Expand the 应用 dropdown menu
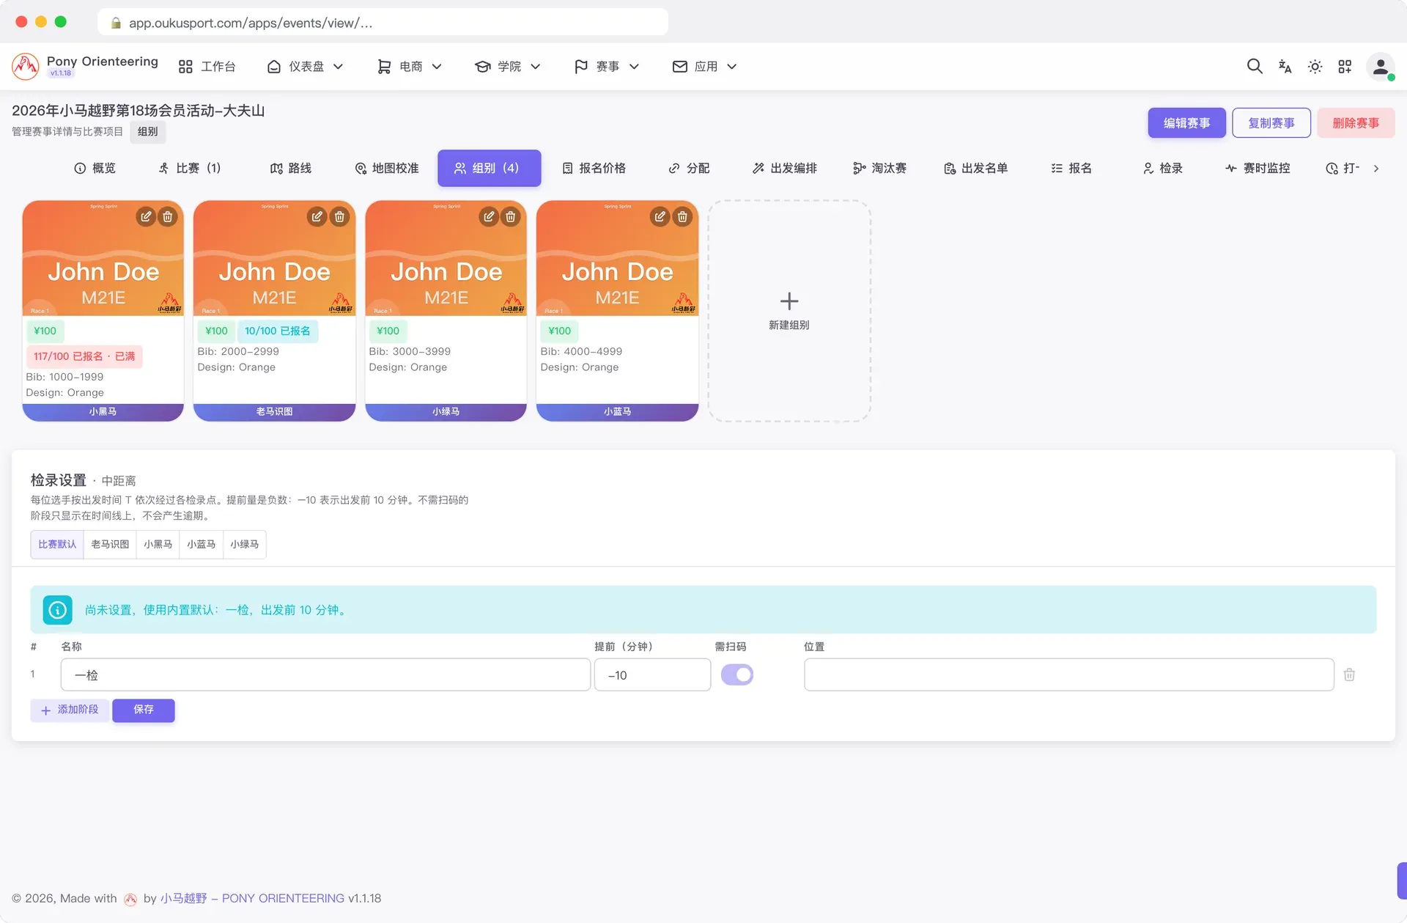The image size is (1407, 923). pyautogui.click(x=704, y=67)
